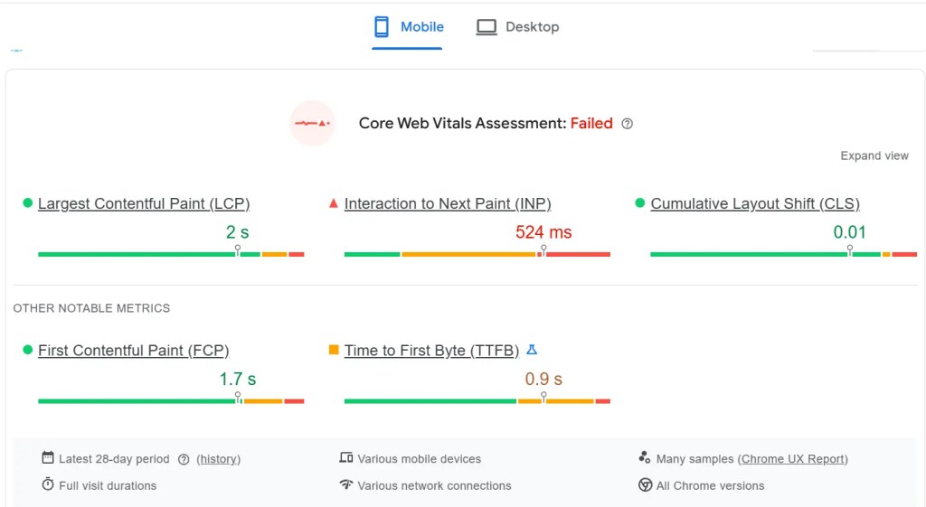
Task: Switch to the Desktop tab
Action: 518,27
